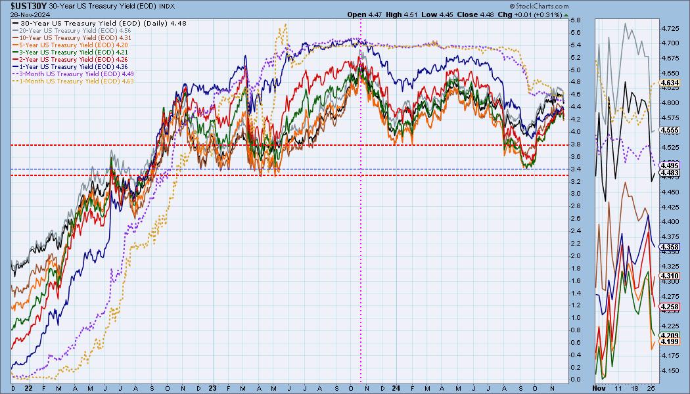
Task: Click the 4.555 price tag in right panel
Action: 670,130
